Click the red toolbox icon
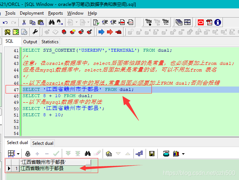 point(118,32)
